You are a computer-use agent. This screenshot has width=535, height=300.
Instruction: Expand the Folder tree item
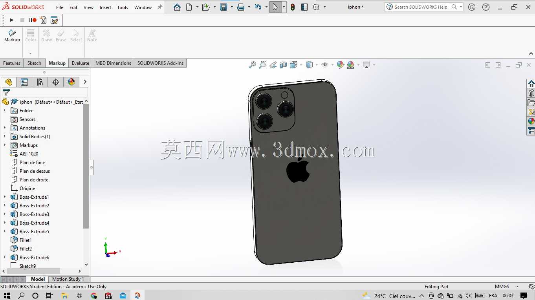tap(5, 111)
